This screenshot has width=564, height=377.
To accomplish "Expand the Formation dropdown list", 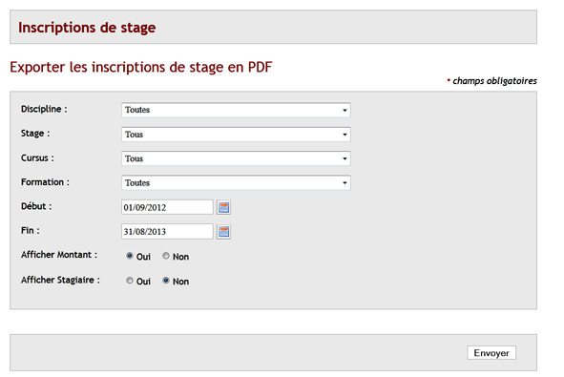I will [236, 182].
